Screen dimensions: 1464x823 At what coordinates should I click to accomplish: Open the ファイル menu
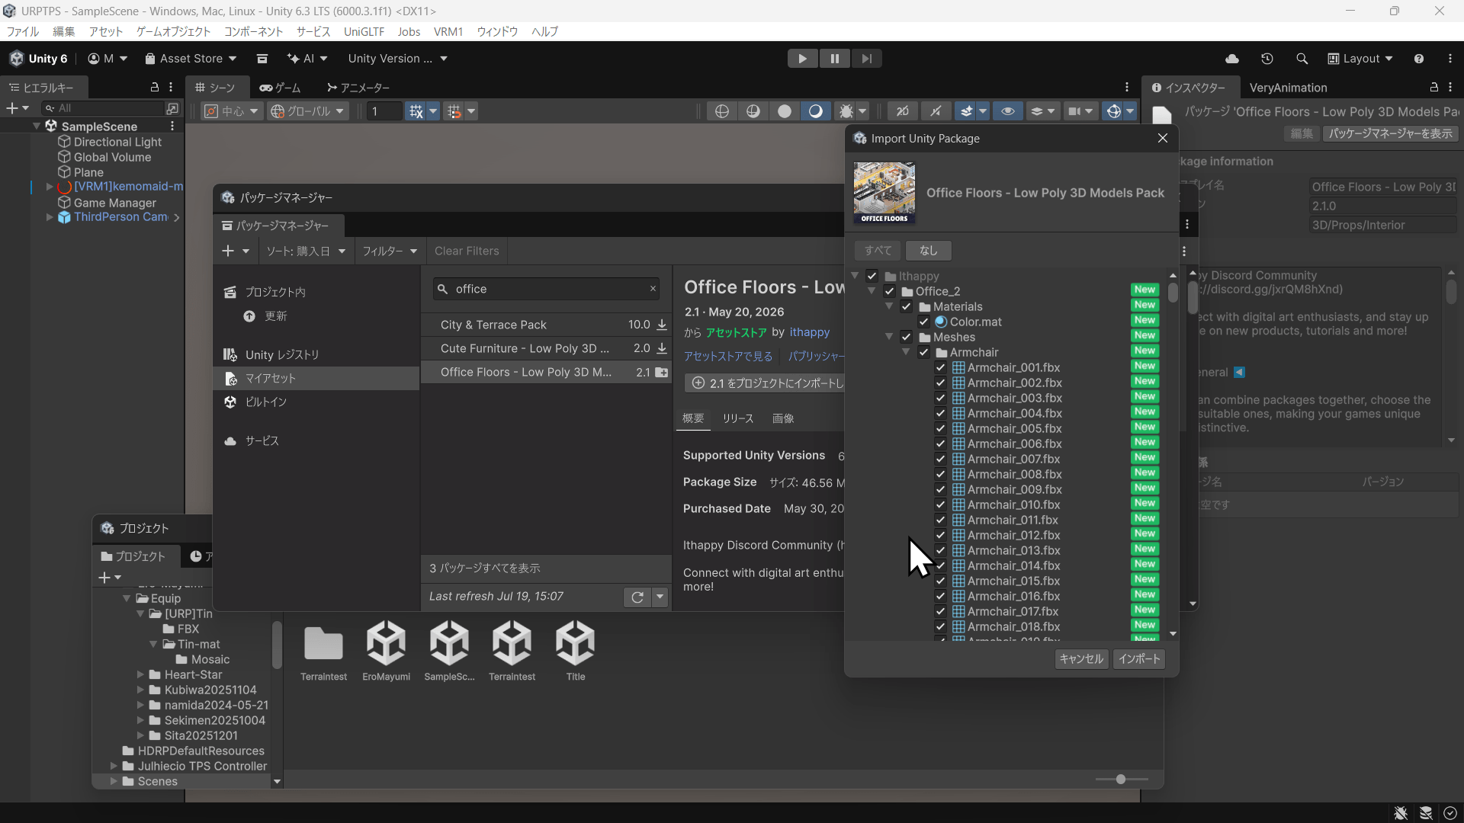pyautogui.click(x=23, y=31)
